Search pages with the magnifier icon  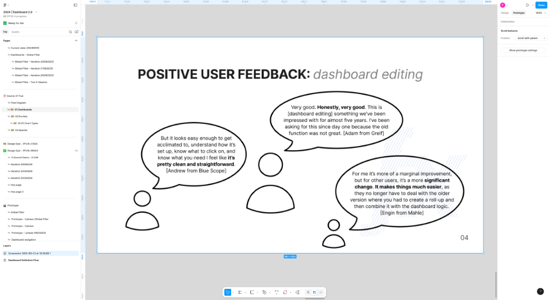click(70, 32)
